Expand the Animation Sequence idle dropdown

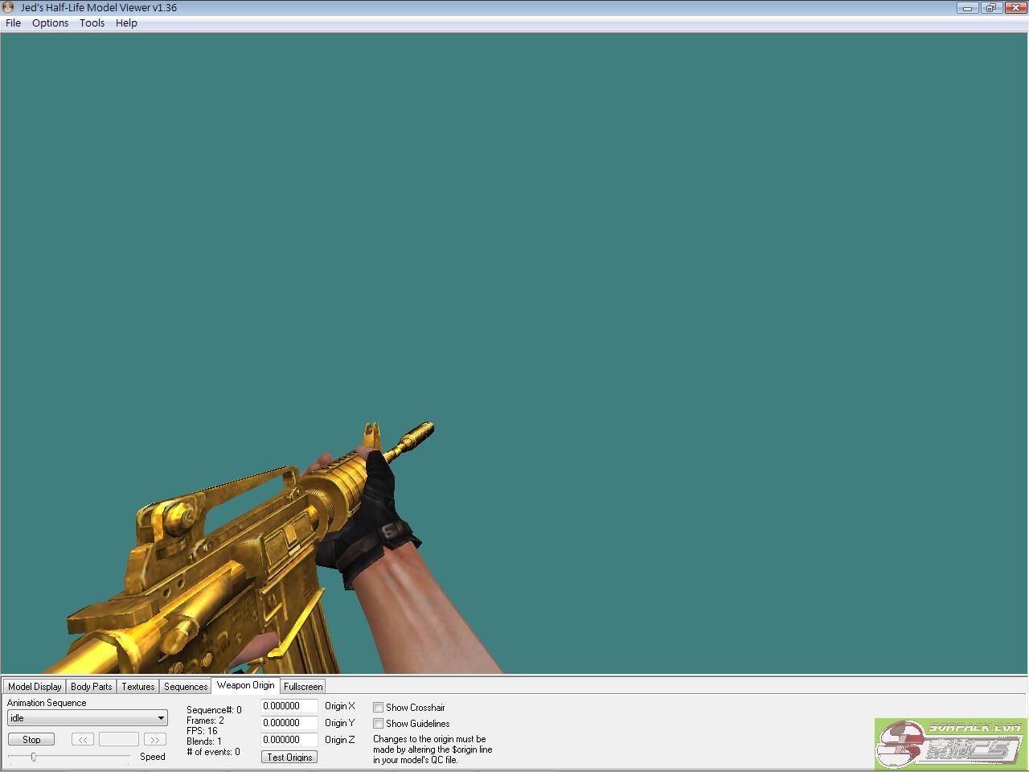161,718
